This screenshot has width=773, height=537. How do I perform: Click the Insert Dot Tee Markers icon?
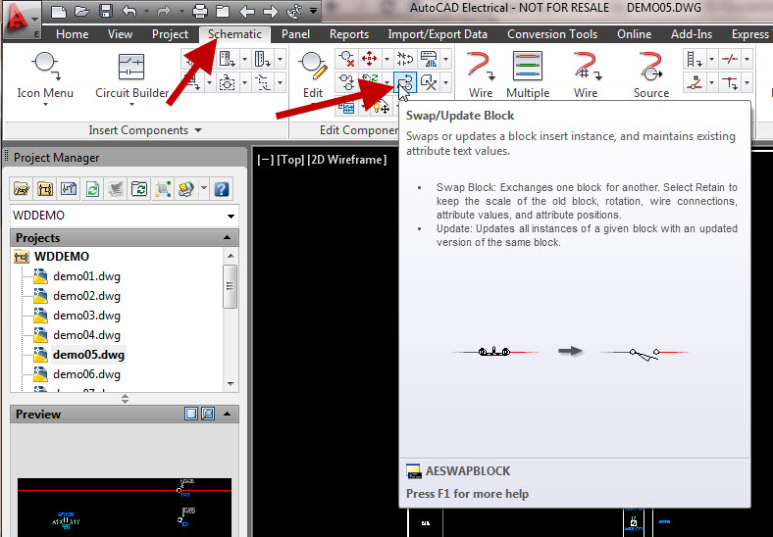click(730, 82)
